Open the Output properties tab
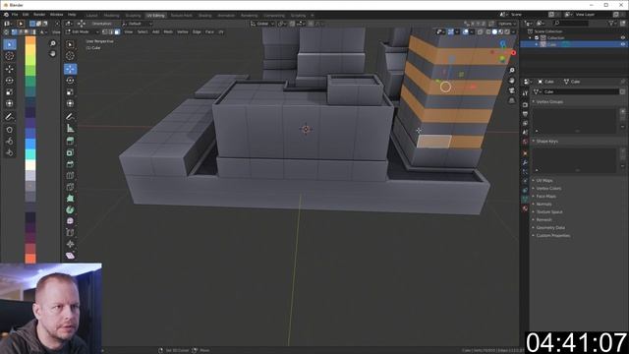 [x=525, y=114]
